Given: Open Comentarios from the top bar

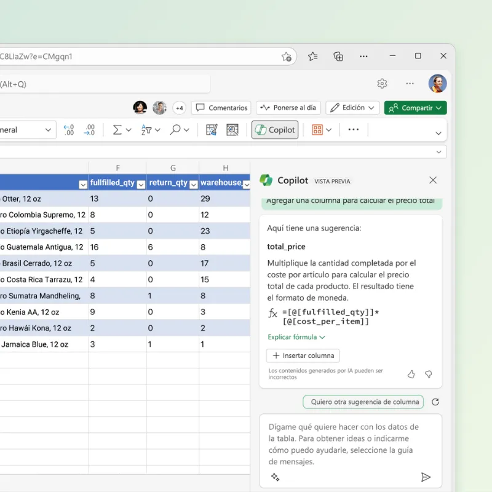Looking at the screenshot, I should point(221,108).
